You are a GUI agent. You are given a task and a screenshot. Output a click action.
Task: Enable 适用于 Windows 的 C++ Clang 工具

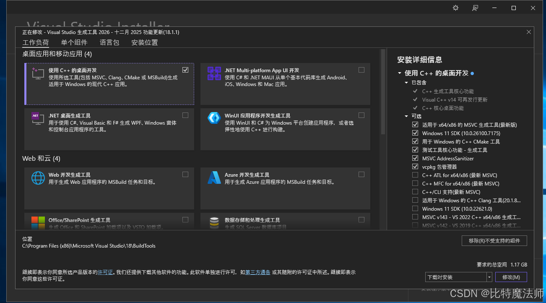pos(415,200)
